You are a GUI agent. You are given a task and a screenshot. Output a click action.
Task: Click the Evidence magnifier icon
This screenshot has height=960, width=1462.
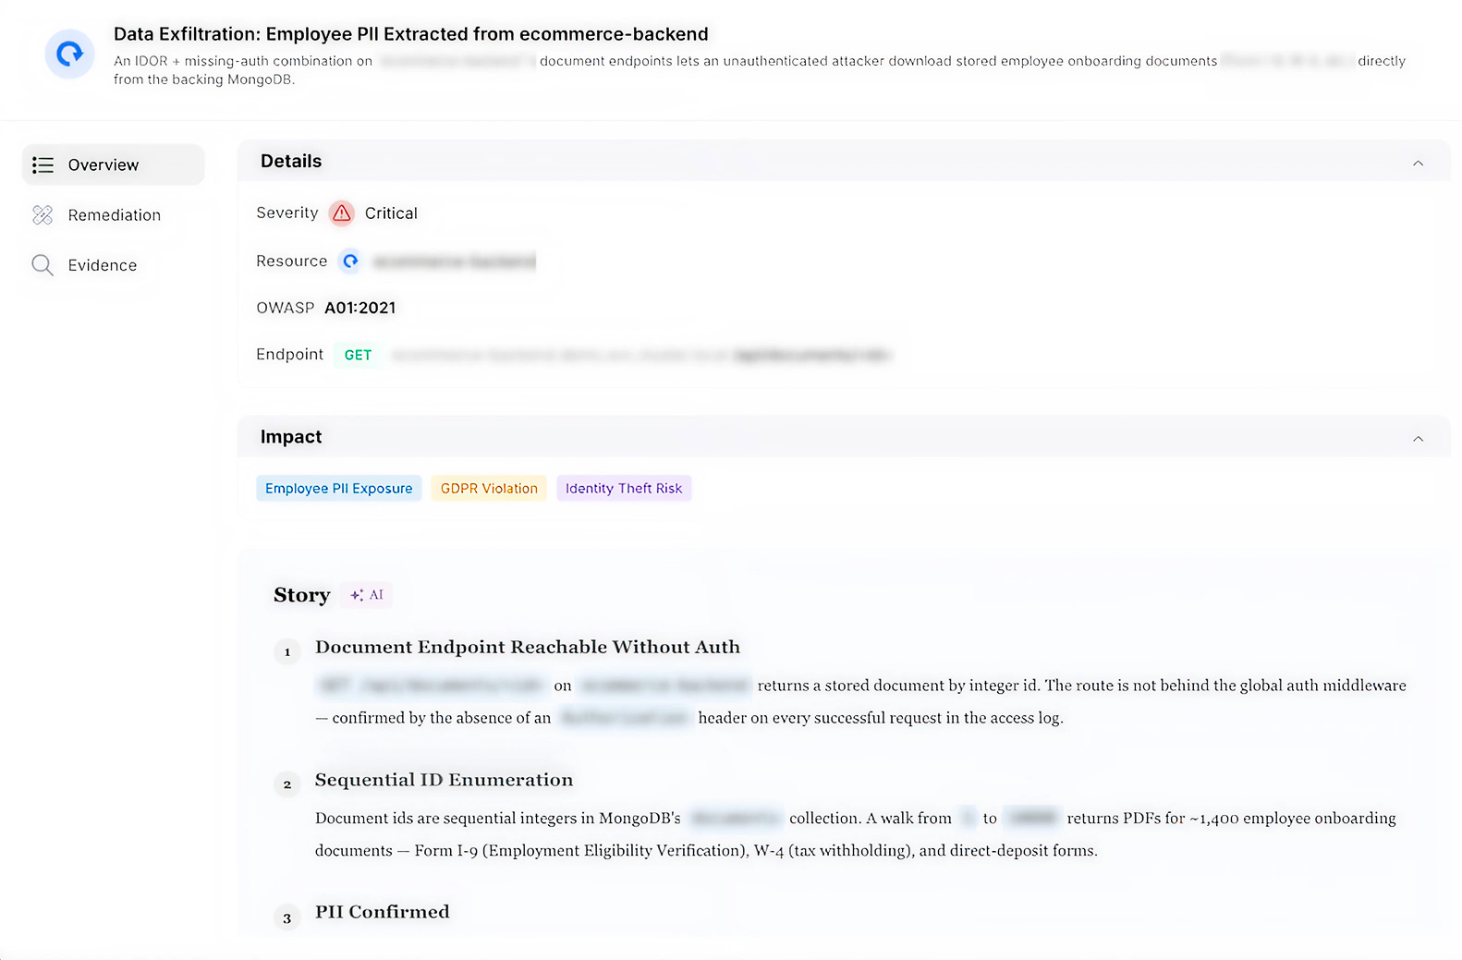click(x=43, y=265)
